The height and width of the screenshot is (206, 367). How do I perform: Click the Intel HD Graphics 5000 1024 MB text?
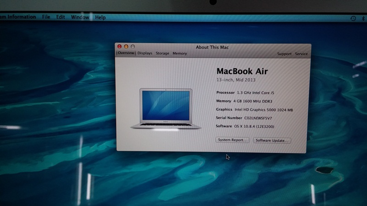tap(263, 110)
